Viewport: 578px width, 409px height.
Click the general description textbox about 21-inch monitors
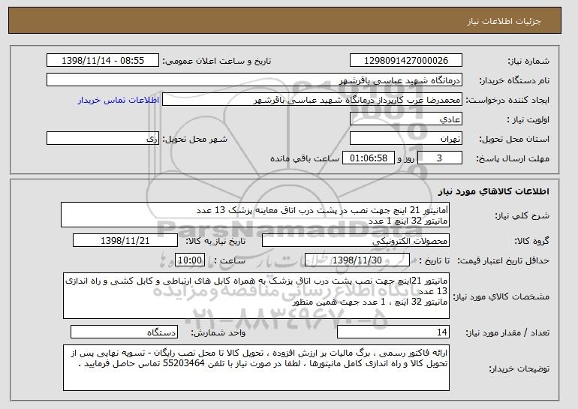pyautogui.click(x=255, y=215)
